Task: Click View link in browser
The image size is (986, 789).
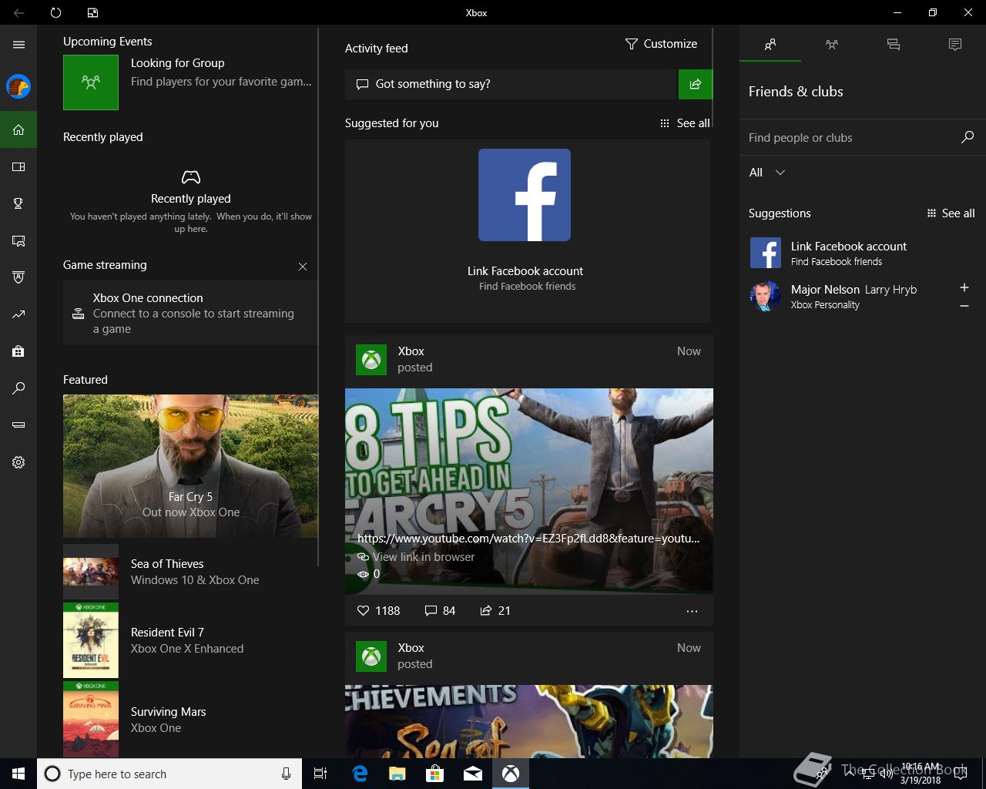Action: pos(416,557)
